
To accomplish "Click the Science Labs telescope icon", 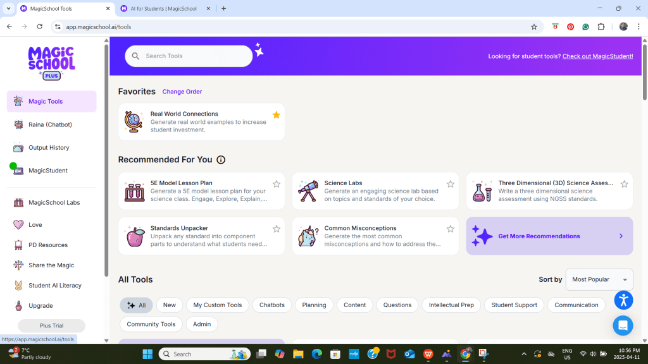I will (x=308, y=191).
